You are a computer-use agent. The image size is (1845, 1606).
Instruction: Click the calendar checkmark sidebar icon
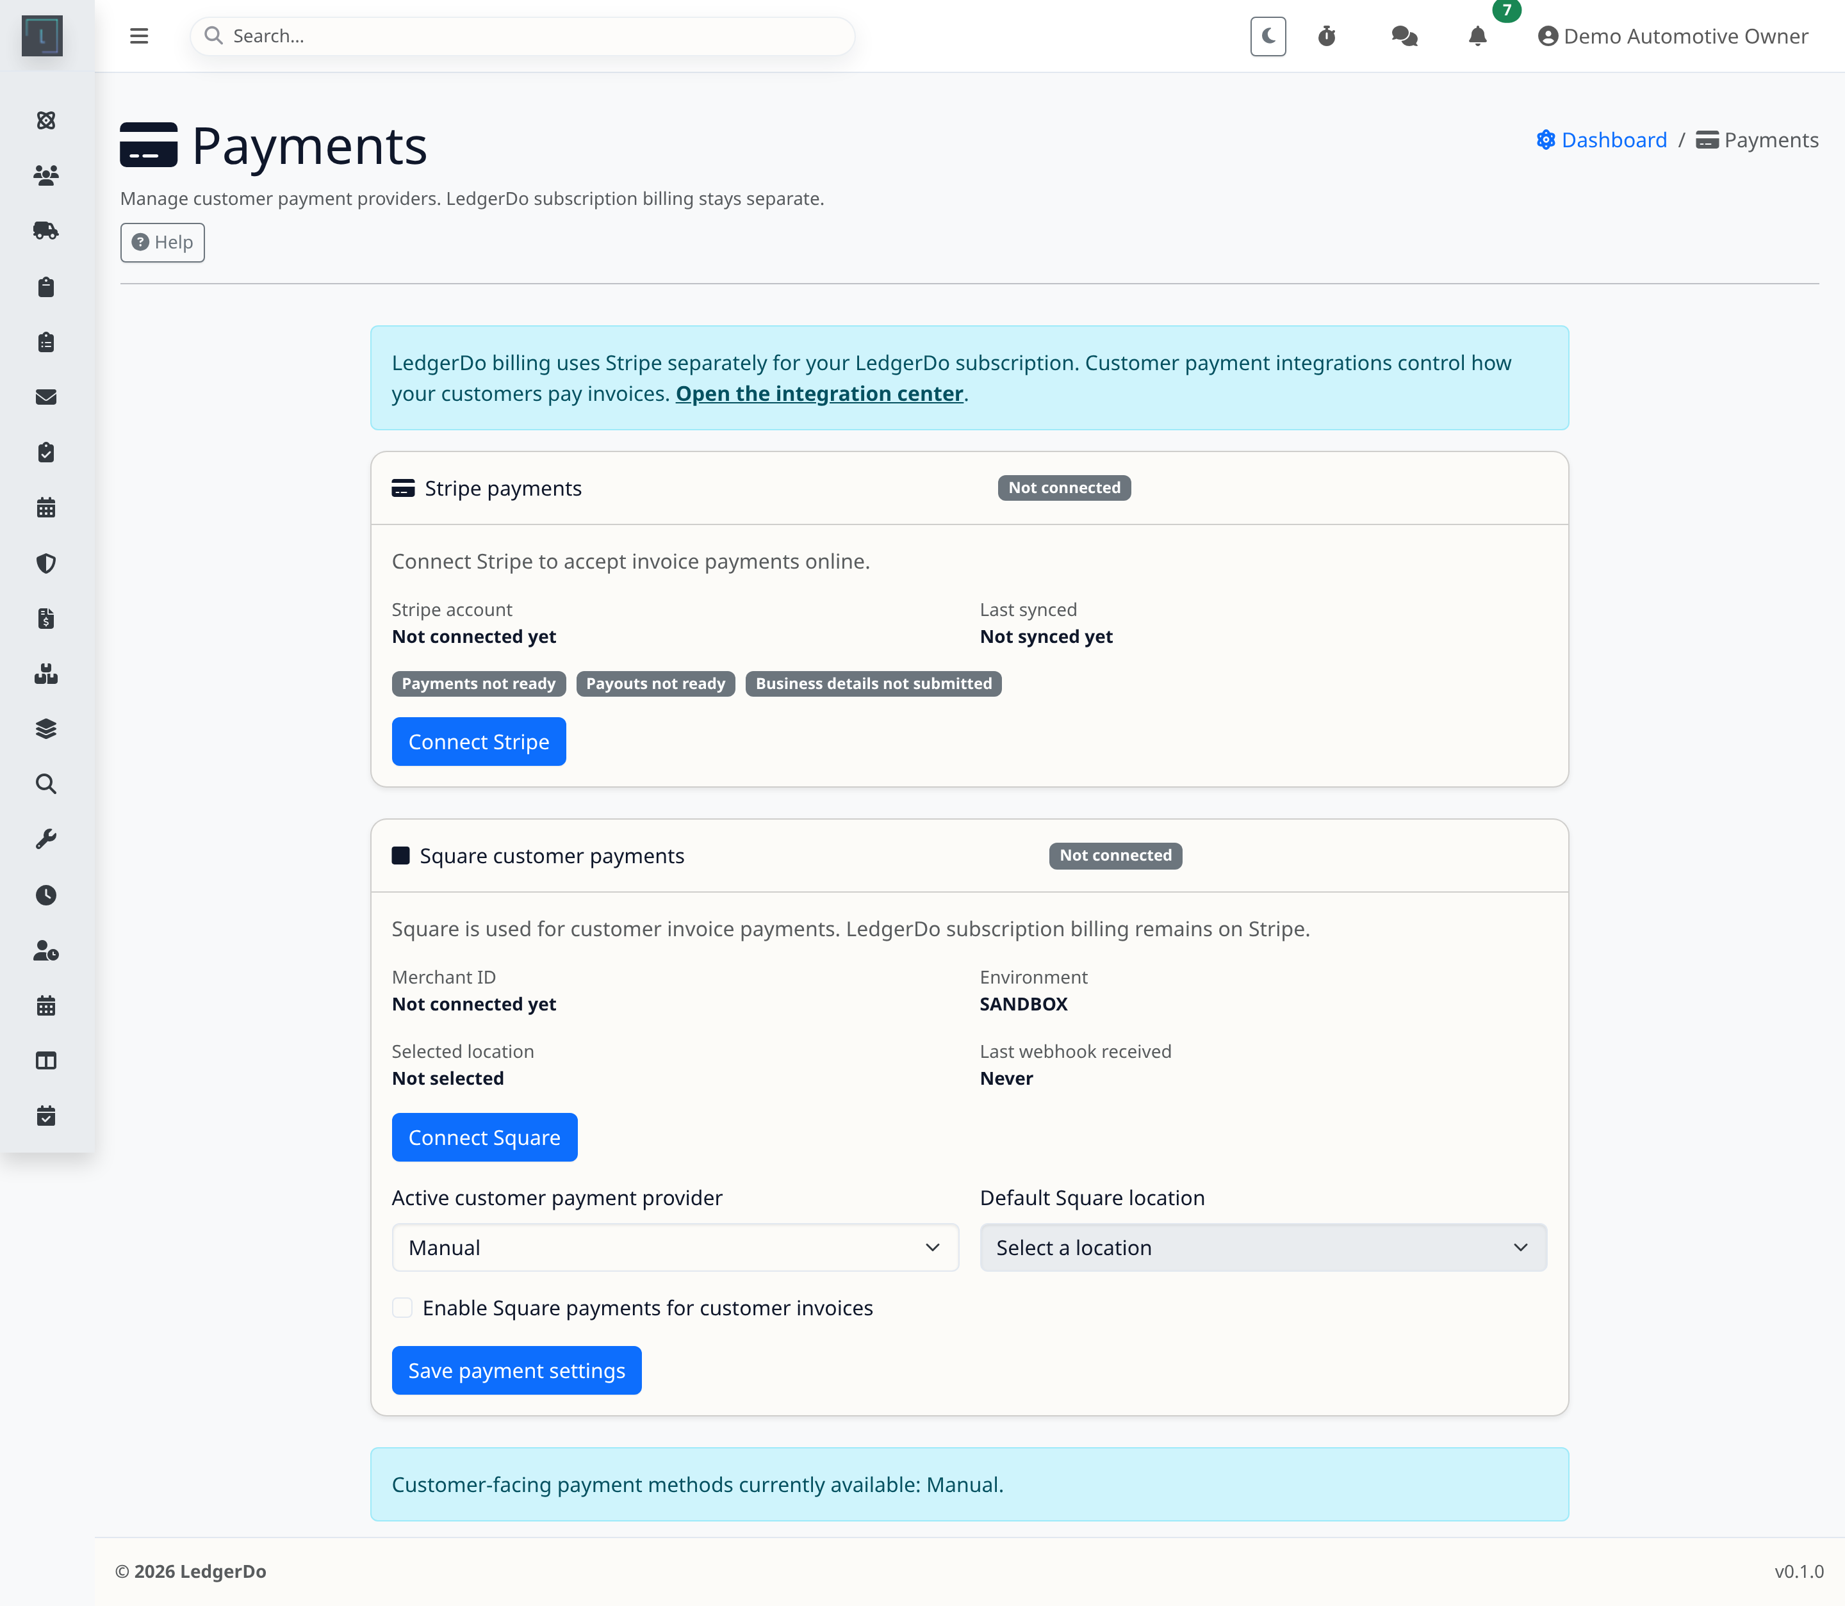click(45, 1115)
